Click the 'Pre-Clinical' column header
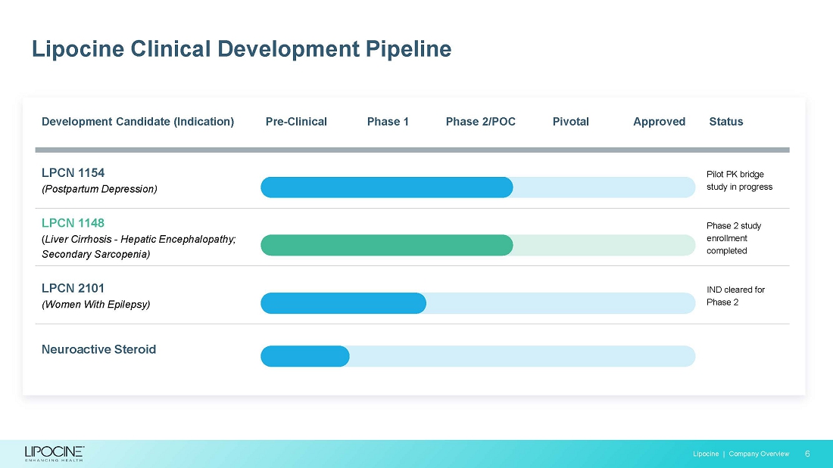 [296, 122]
